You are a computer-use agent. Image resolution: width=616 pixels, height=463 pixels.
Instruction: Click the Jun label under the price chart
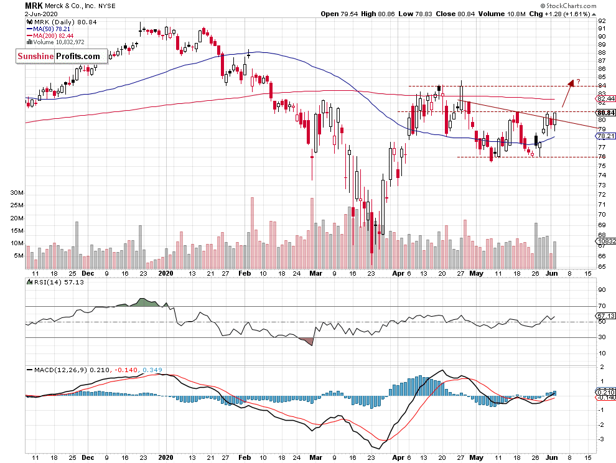pos(552,274)
